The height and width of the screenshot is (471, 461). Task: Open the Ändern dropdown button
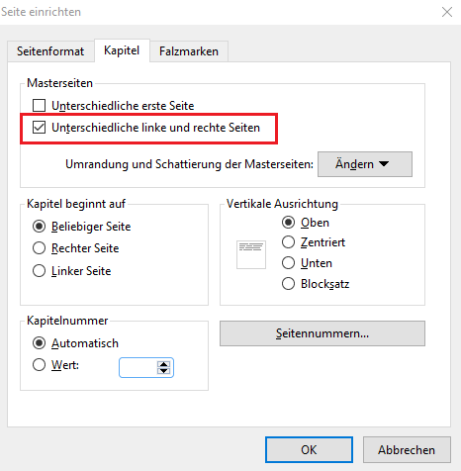point(365,164)
